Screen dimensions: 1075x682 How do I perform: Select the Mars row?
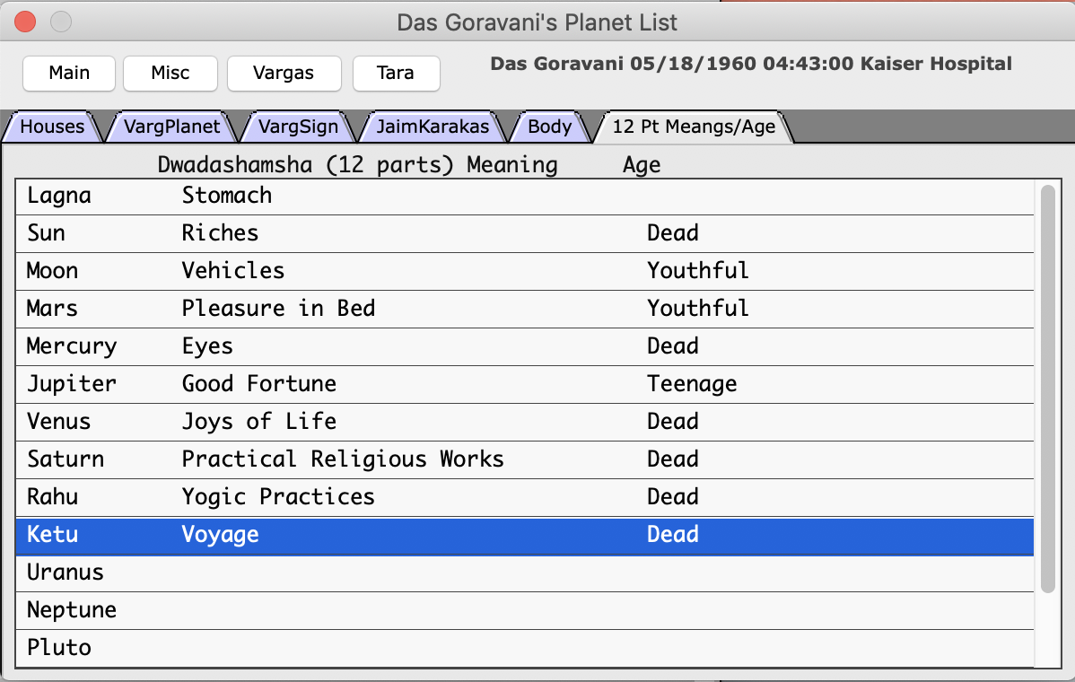pyautogui.click(x=524, y=309)
